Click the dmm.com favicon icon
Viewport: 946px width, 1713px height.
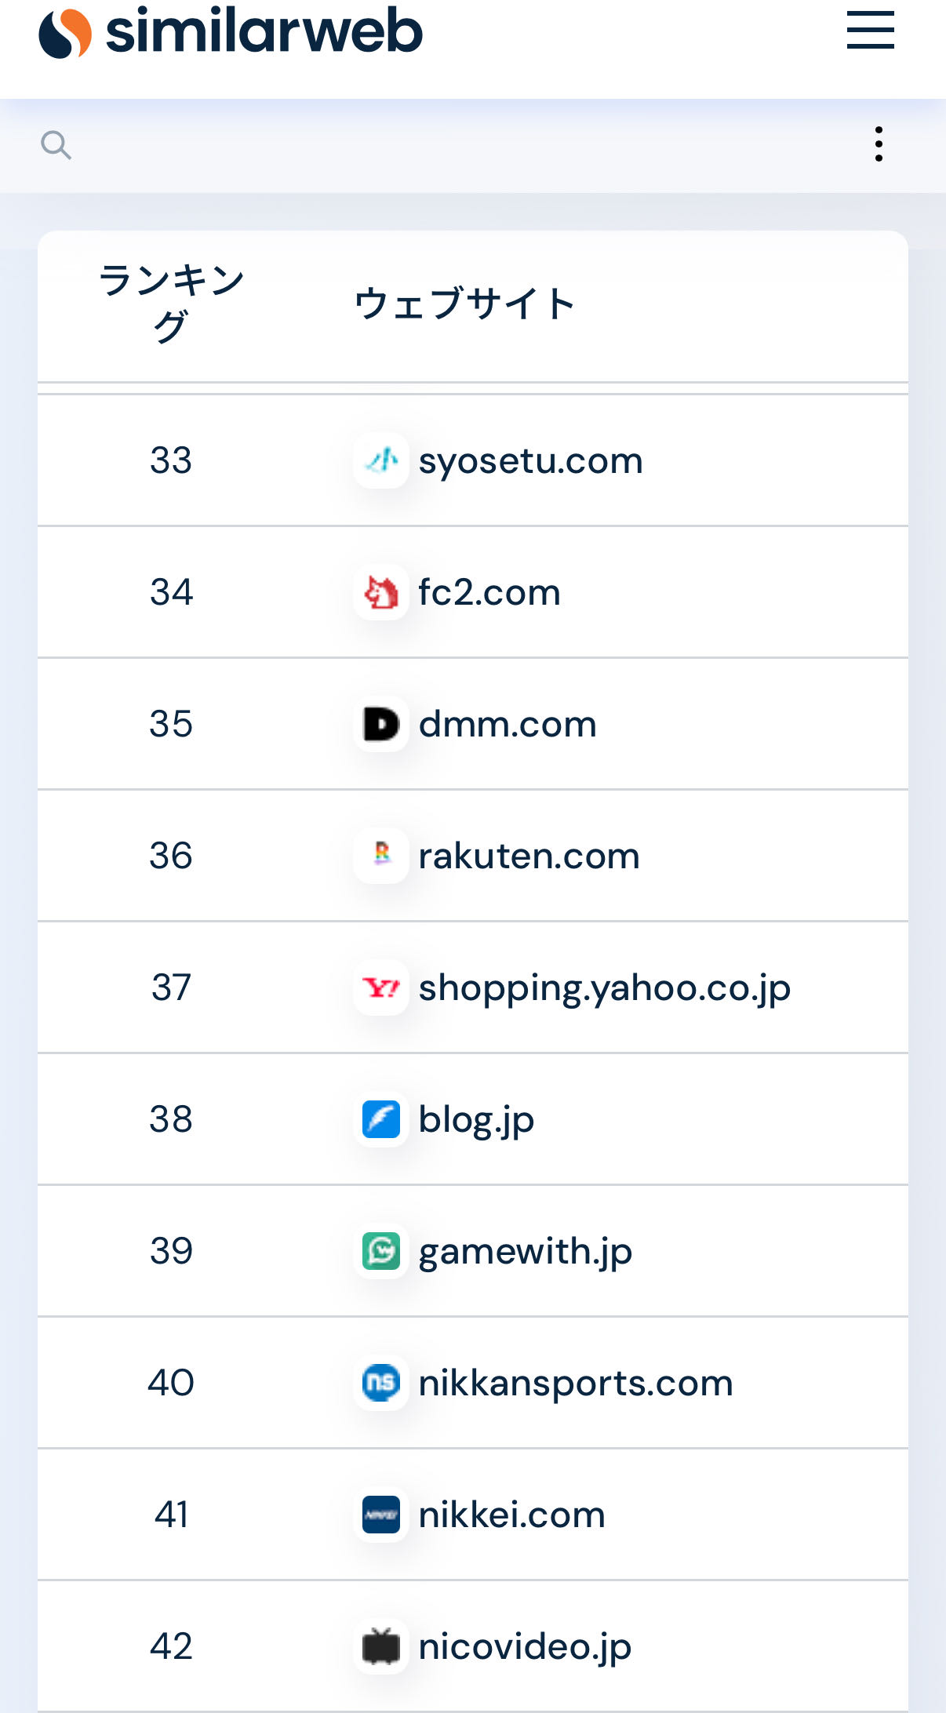click(381, 724)
